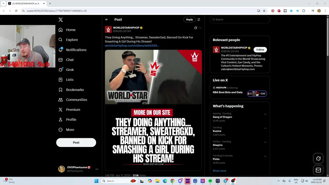Open Telegram from the taskbar
Image resolution: width=329 pixels, height=185 pixels.
click(x=225, y=181)
